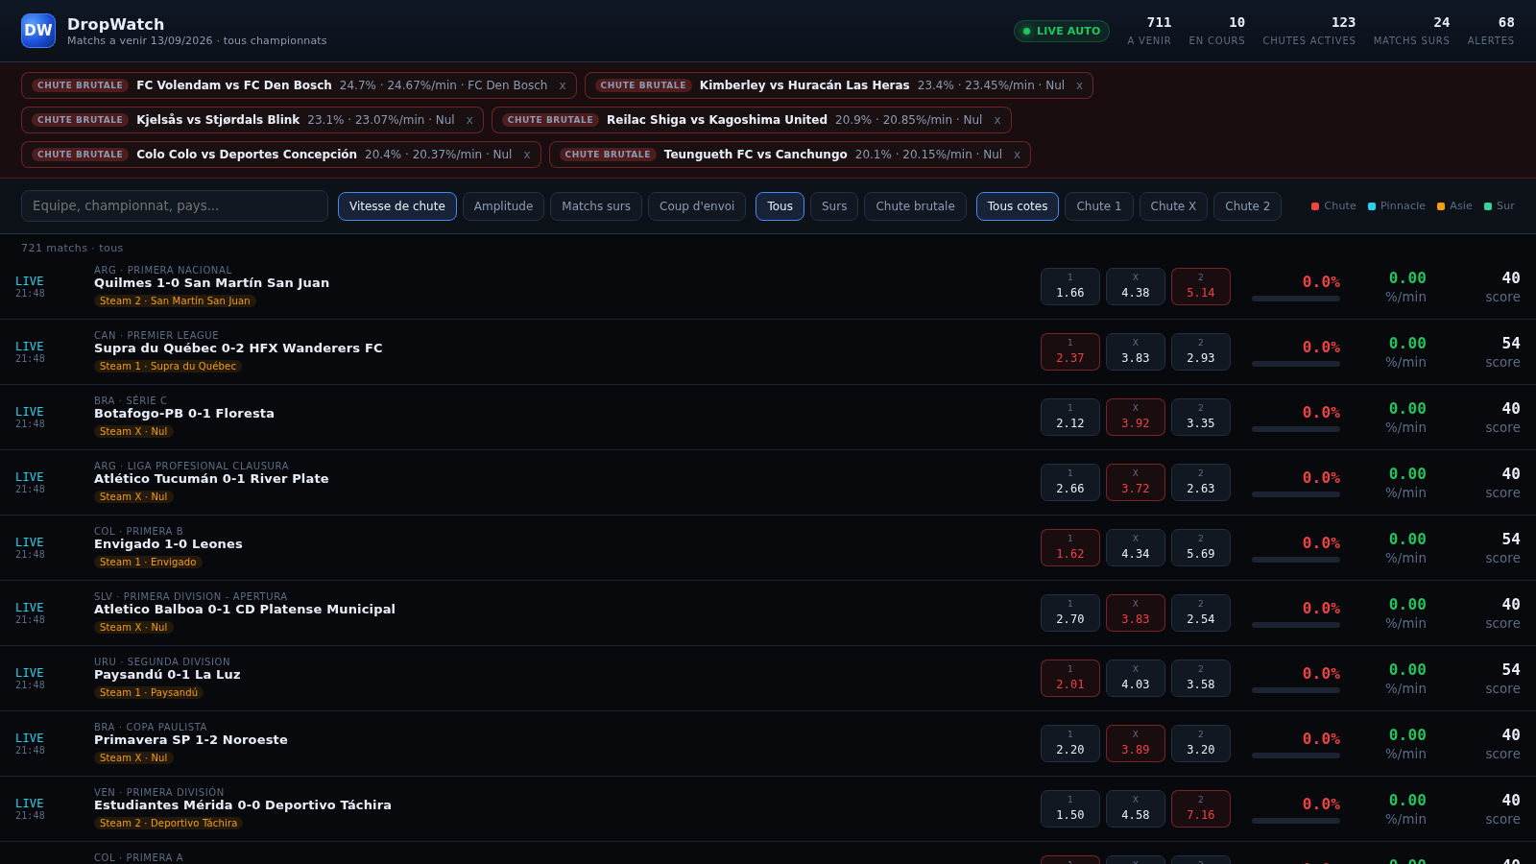
Task: Select the Tous filter
Action: (780, 206)
